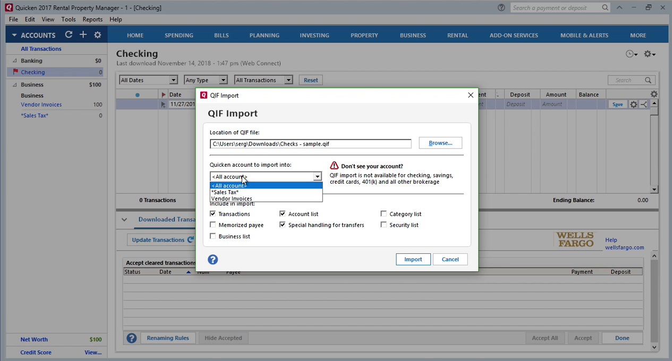Image resolution: width=672 pixels, height=361 pixels.
Task: Switch to the Rental tab
Action: [x=457, y=35]
